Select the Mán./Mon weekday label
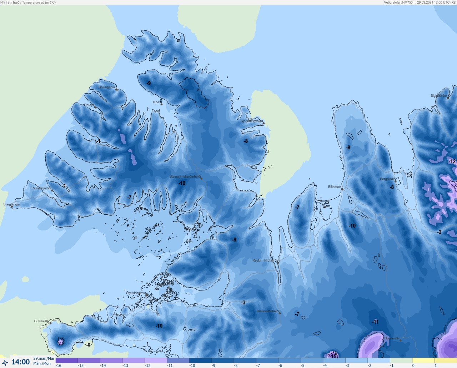The image size is (457, 368). pos(42,363)
